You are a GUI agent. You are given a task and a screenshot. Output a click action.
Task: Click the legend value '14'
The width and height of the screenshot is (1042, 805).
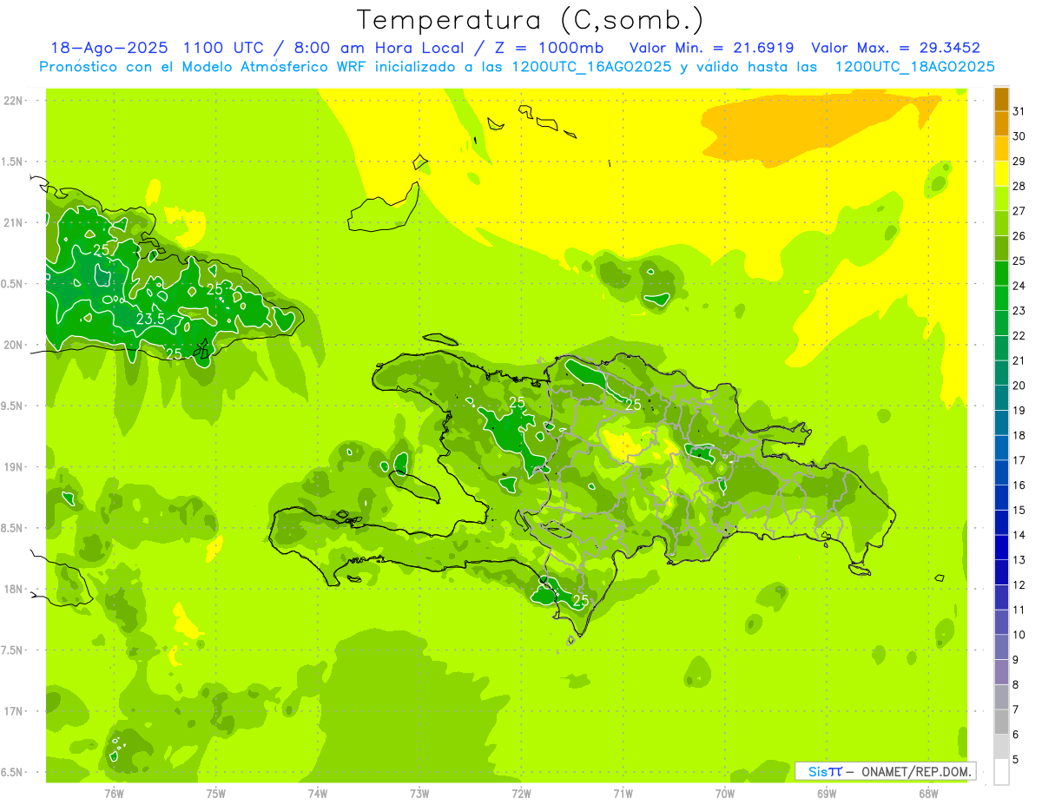pos(1019,536)
